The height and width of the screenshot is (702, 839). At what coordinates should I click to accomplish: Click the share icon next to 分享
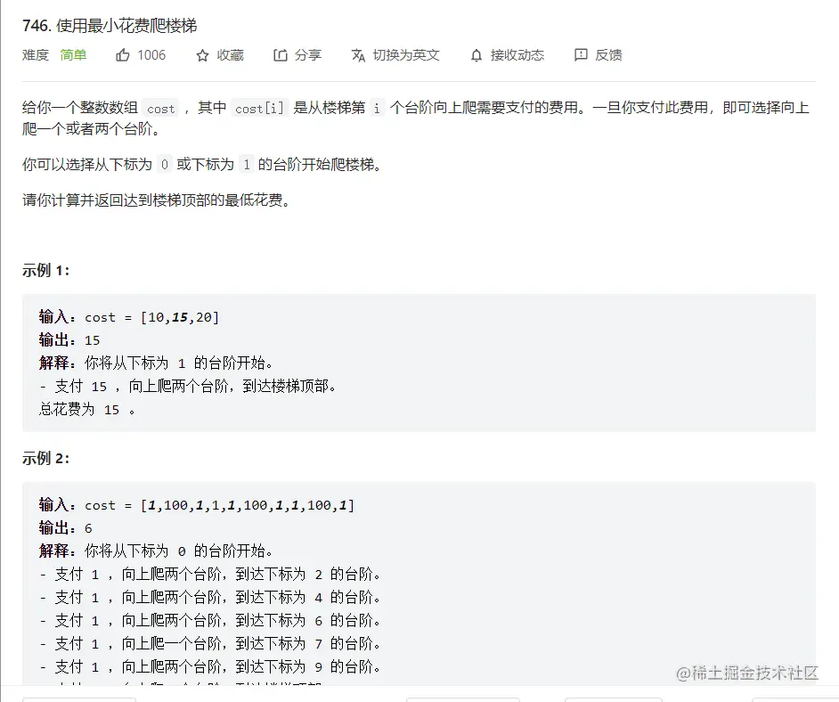280,55
